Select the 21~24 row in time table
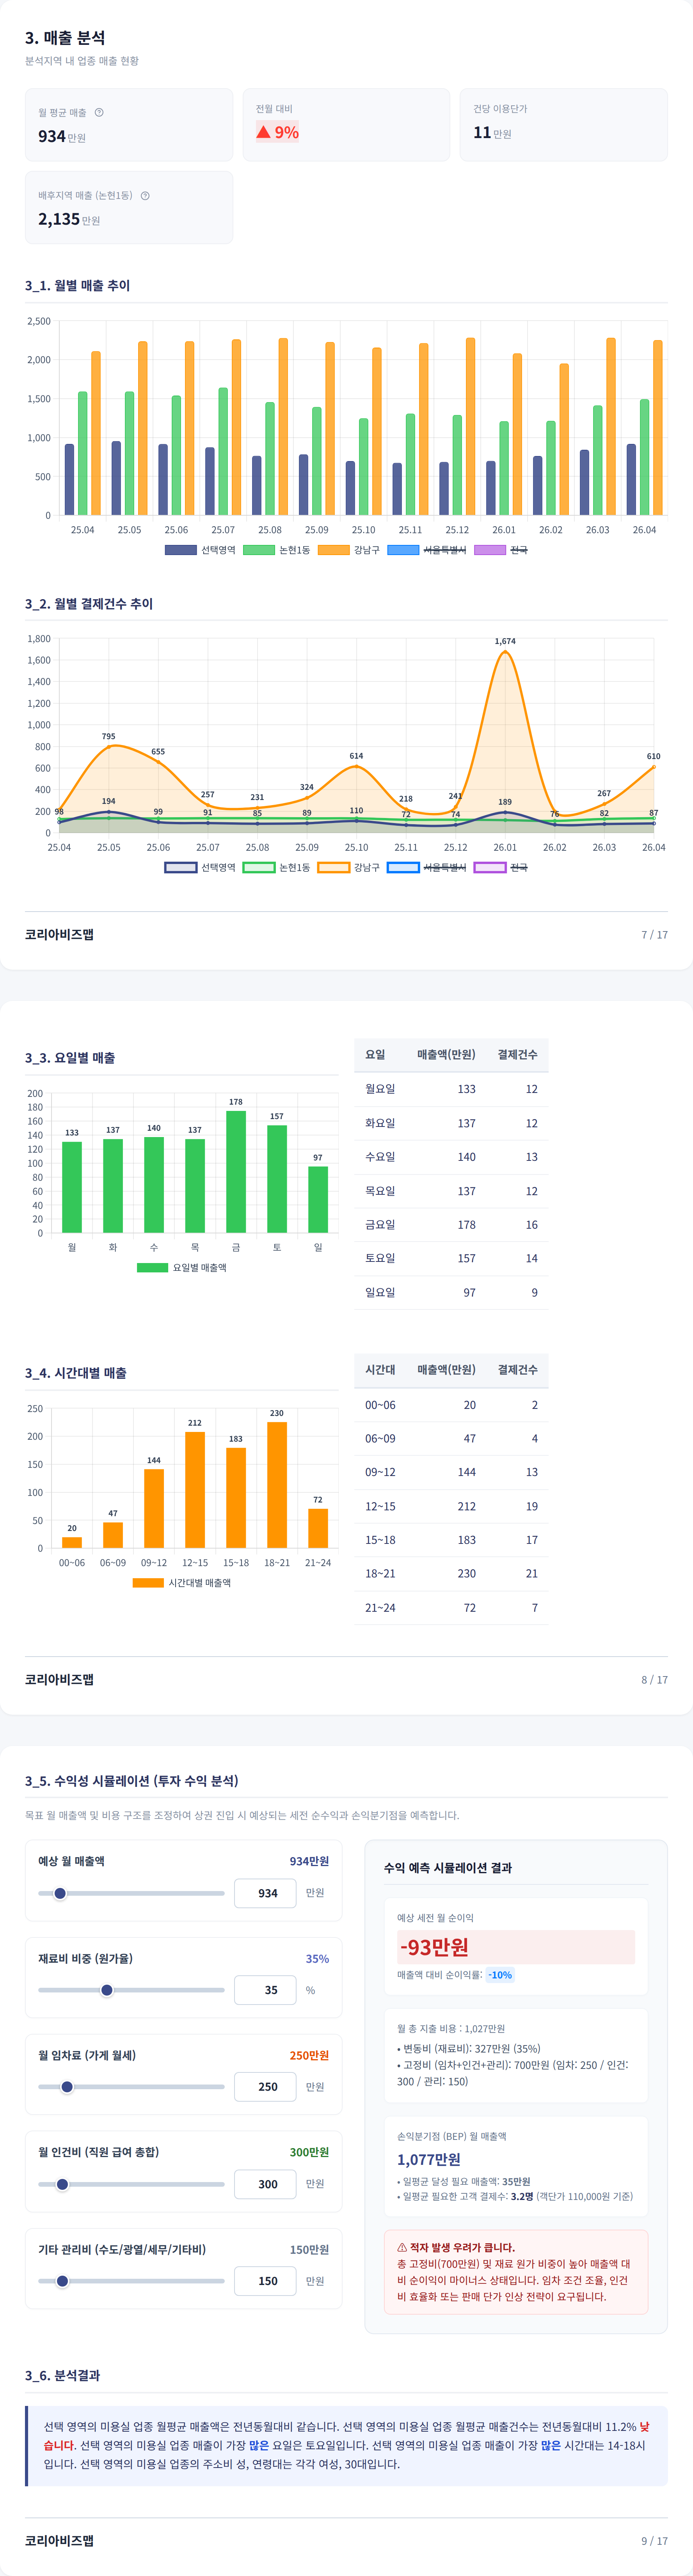The height and width of the screenshot is (2576, 693). 451,1607
